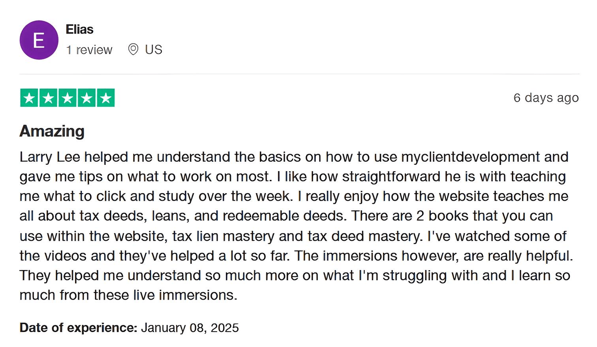This screenshot has width=597, height=347.
Task: Click the location pin icon
Action: tap(133, 50)
